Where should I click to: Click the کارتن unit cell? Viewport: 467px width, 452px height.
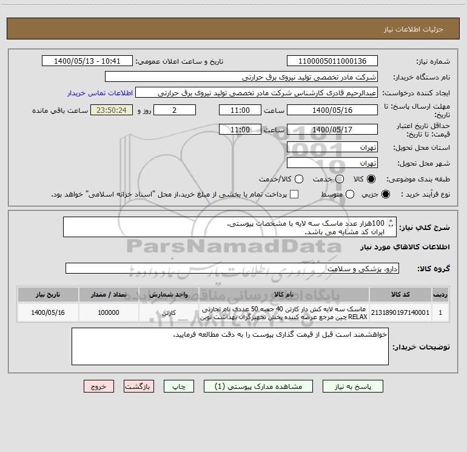tap(169, 312)
